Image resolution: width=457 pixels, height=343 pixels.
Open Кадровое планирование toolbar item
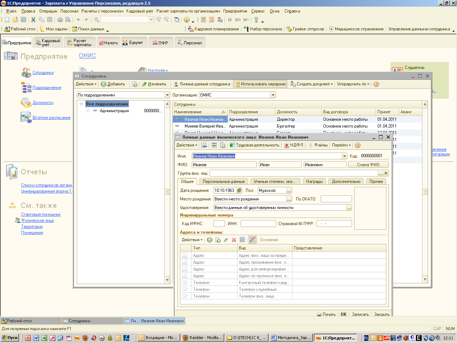pos(214,29)
